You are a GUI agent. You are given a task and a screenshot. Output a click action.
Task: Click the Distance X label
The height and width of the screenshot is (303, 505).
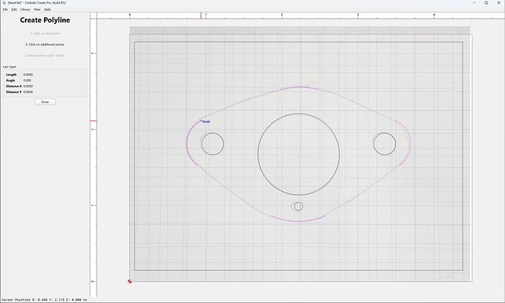(x=14, y=86)
